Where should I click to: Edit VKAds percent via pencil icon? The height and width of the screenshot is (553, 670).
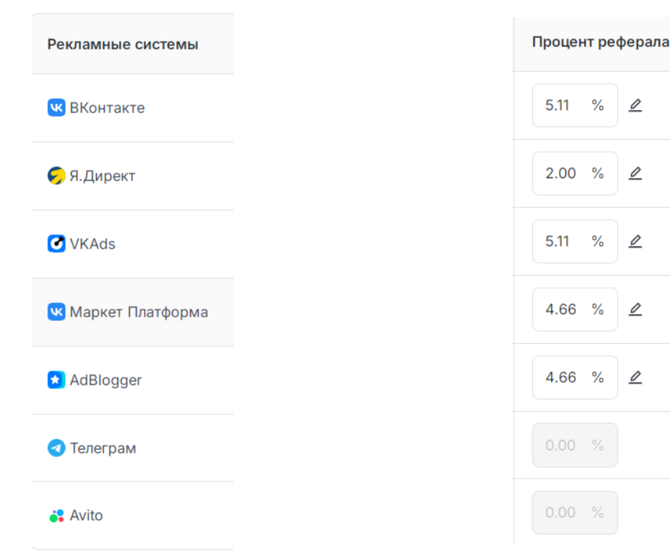pos(635,241)
